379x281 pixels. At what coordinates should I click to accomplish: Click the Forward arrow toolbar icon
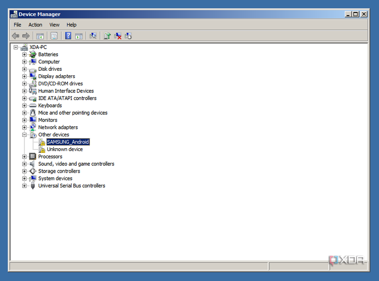click(x=26, y=36)
